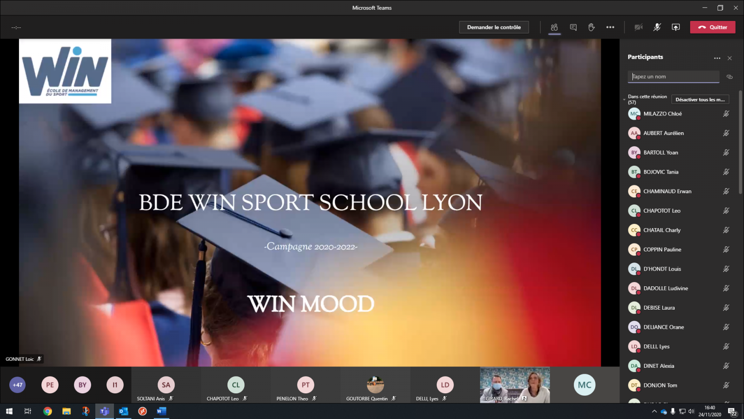This screenshot has height=419, width=744.
Task: Show hidden system tray icons chevron
Action: pyautogui.click(x=654, y=411)
